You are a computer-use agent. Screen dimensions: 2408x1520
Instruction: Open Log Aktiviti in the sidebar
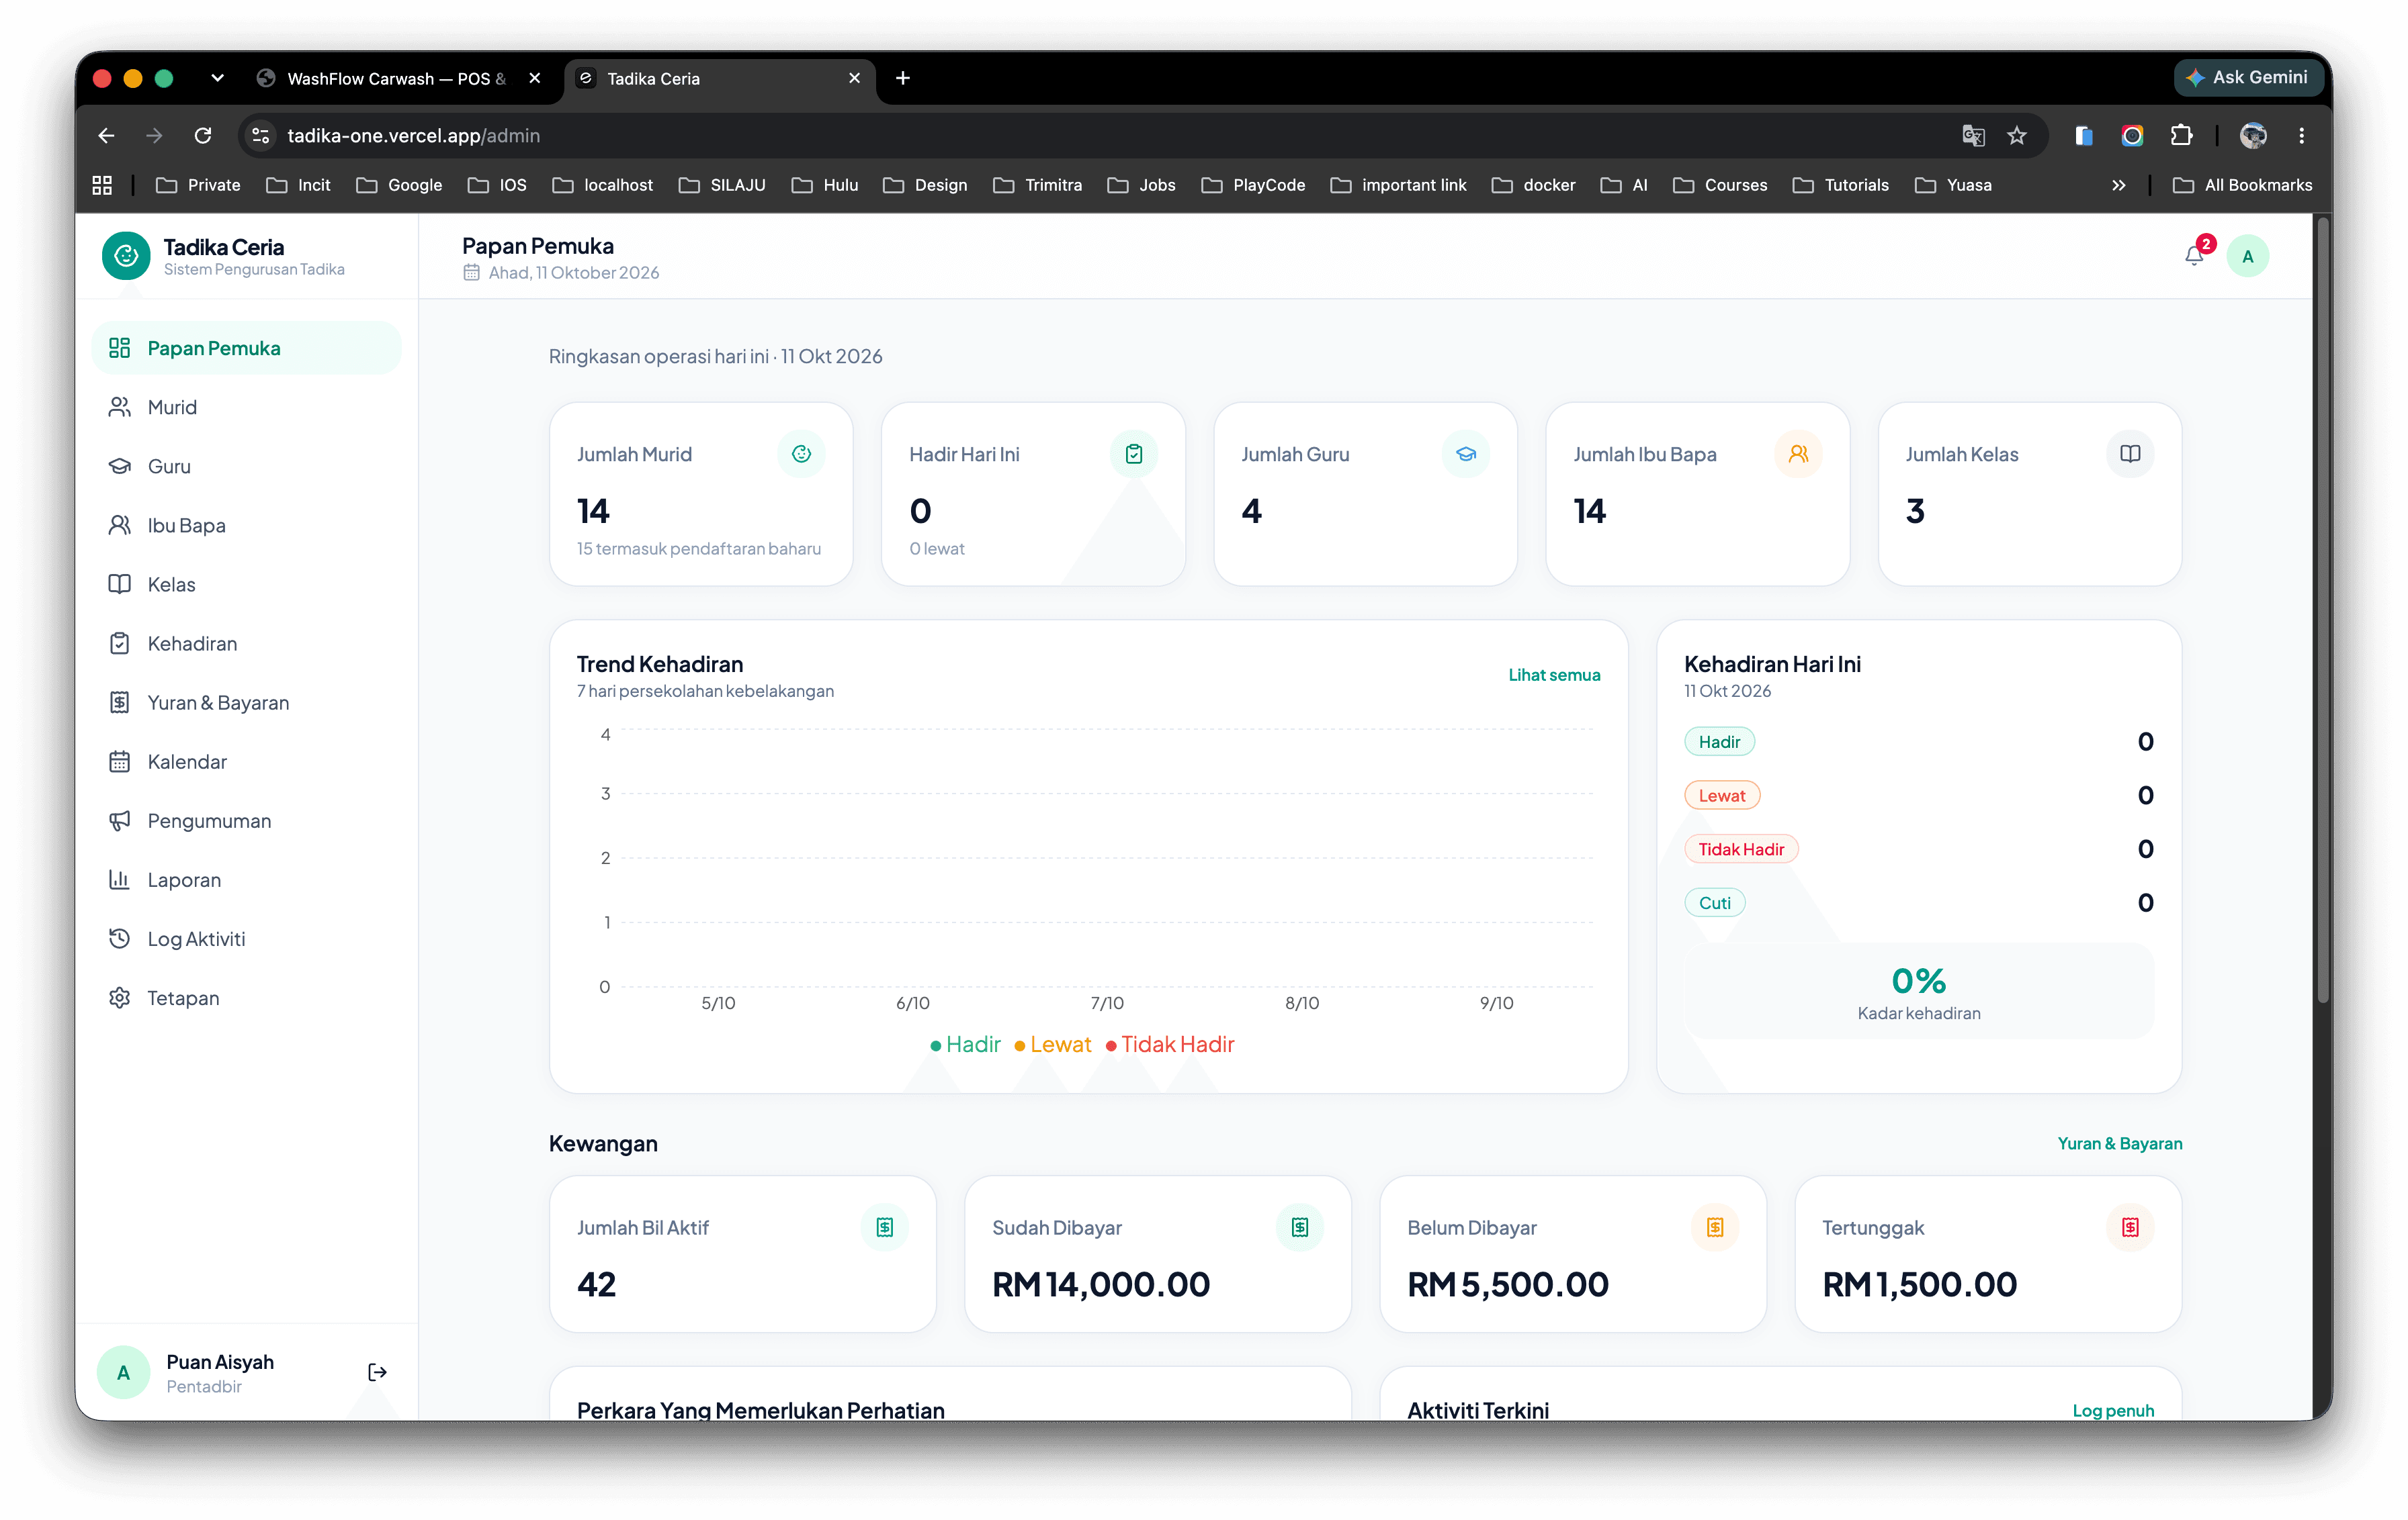tap(246, 939)
